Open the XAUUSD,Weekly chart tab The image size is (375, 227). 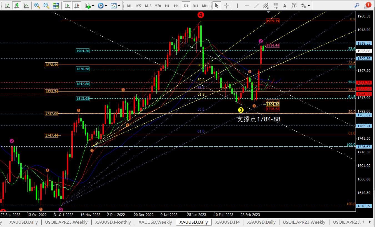coord(155,222)
